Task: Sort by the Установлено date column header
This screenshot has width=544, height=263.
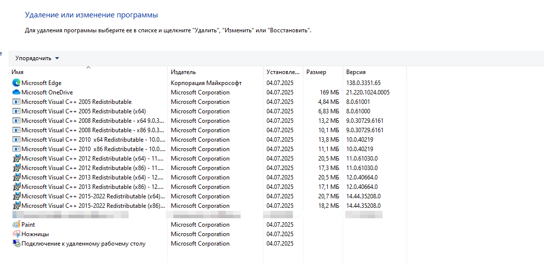Action: pyautogui.click(x=283, y=72)
